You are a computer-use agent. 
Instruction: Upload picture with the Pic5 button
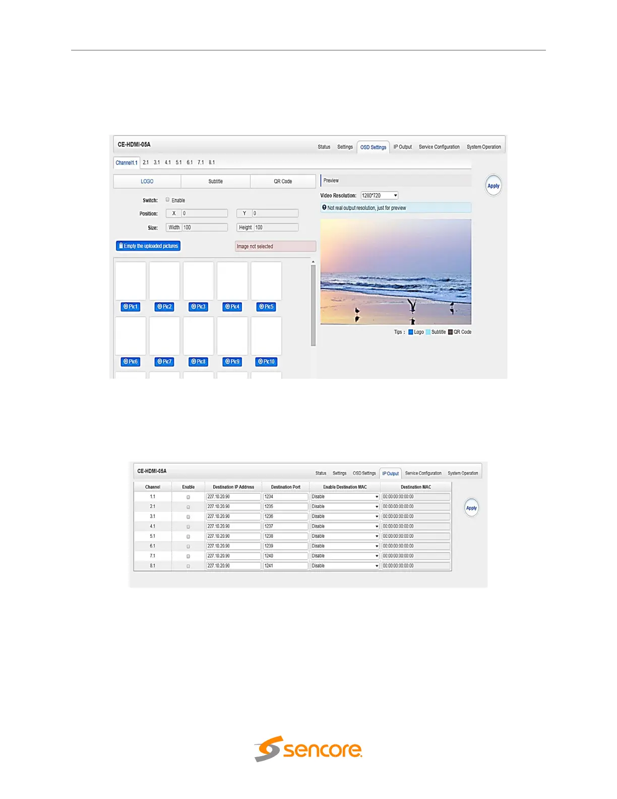coord(266,307)
